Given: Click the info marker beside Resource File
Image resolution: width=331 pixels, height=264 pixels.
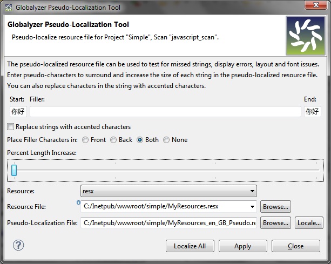Looking at the screenshot, I should pyautogui.click(x=78, y=203).
